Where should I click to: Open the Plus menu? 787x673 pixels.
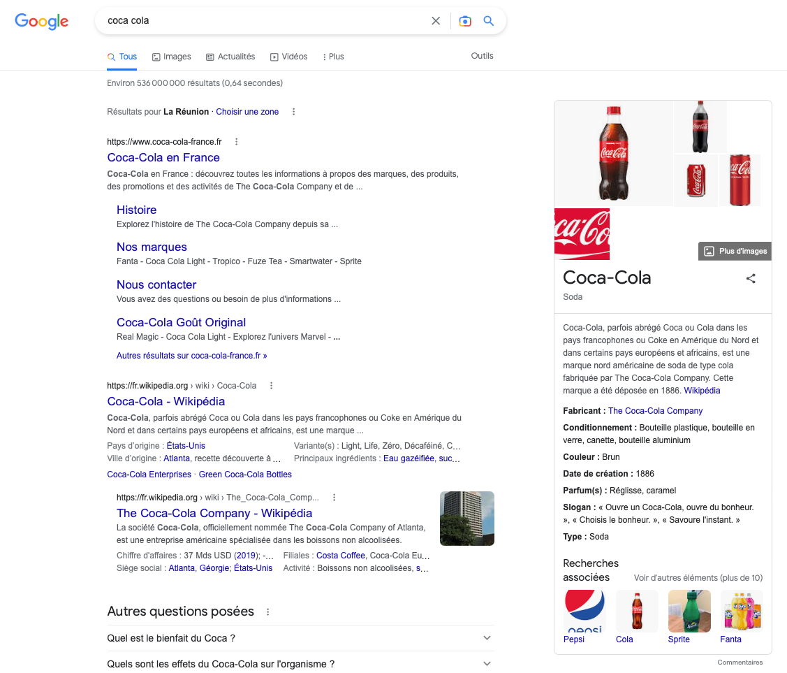333,57
